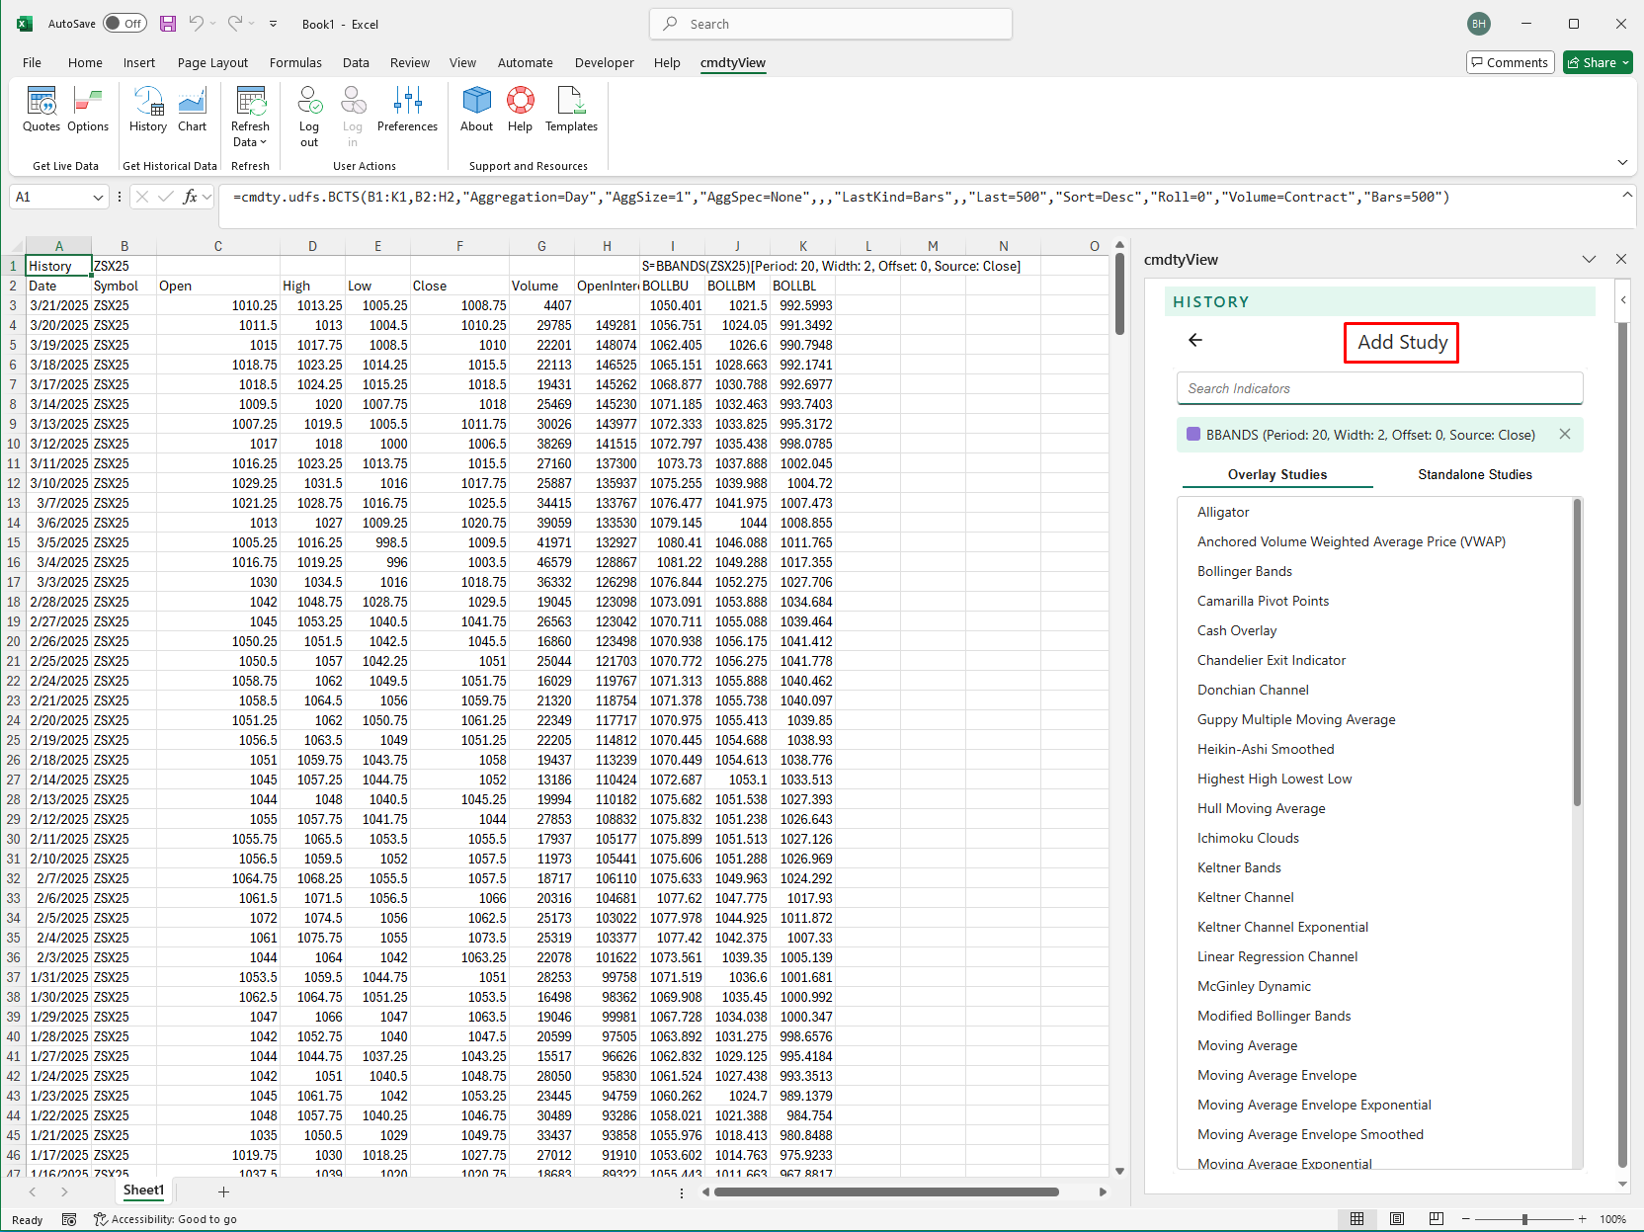Screen dimensions: 1644x1232
Task: Click the study list vertical scrollbar
Action: [1577, 652]
